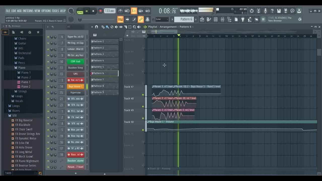
Task: Mute Track 50 with its green dot
Action: coord(143,130)
